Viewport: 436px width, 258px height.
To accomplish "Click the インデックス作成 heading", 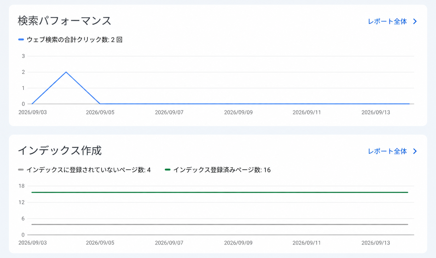I will [60, 150].
